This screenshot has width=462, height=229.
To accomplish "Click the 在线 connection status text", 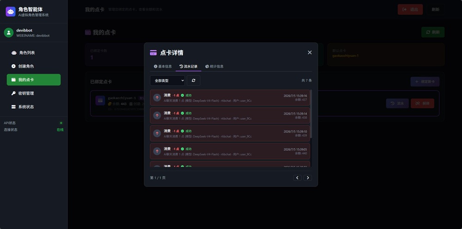I will [x=60, y=130].
